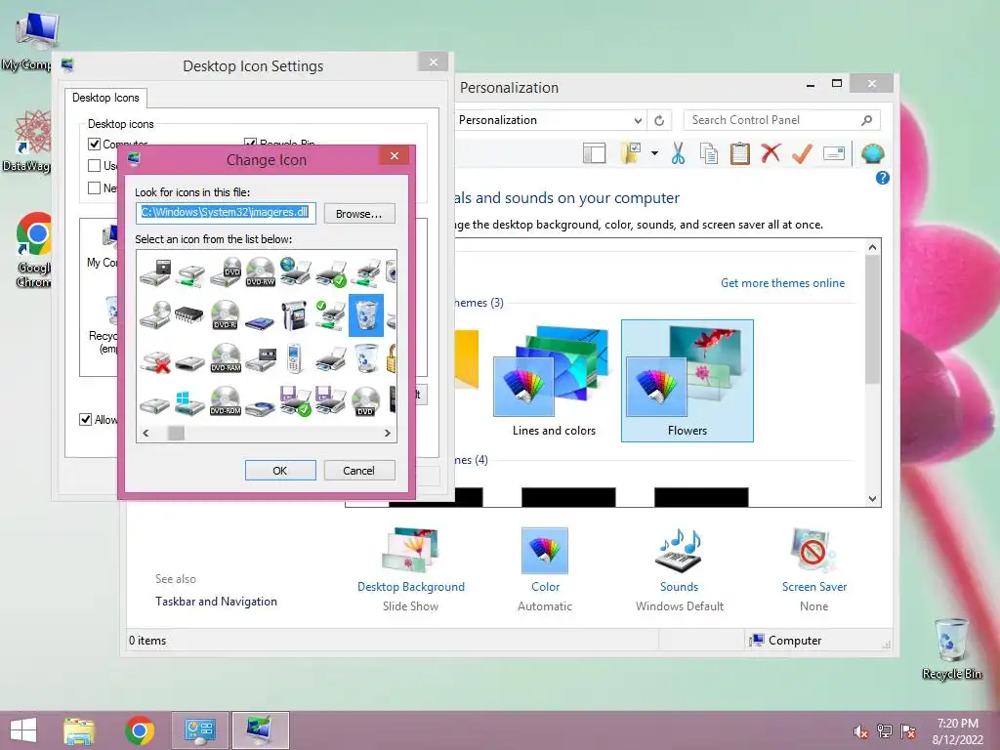Open the Classic Shell seashell icon
Screen dimensions: 1000x750
(872, 153)
